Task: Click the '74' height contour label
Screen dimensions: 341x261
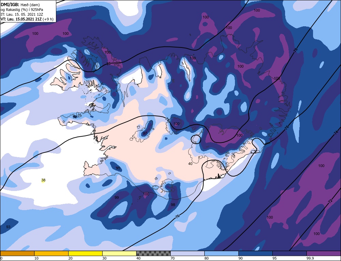Action: (x=336, y=132)
